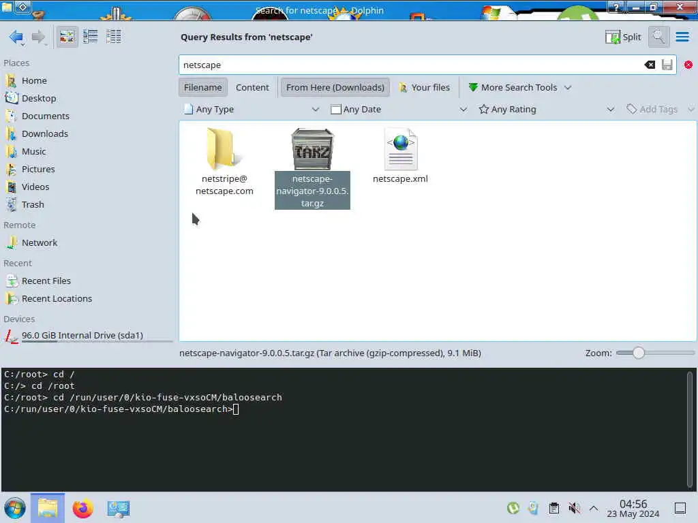The width and height of the screenshot is (698, 523).
Task: Select the netstripe@netscape.com folder
Action: click(224, 162)
